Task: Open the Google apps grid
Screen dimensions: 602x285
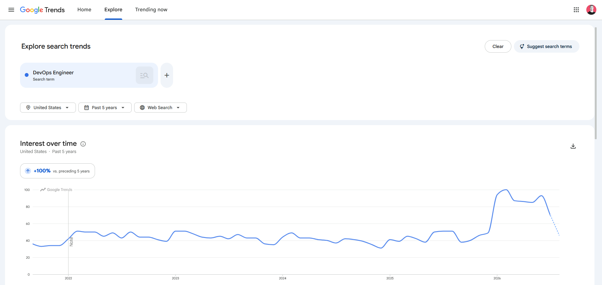Action: [x=576, y=10]
